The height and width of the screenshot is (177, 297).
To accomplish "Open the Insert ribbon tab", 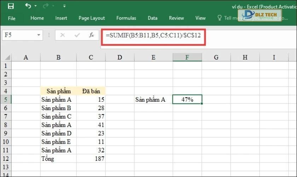I will [61, 18].
